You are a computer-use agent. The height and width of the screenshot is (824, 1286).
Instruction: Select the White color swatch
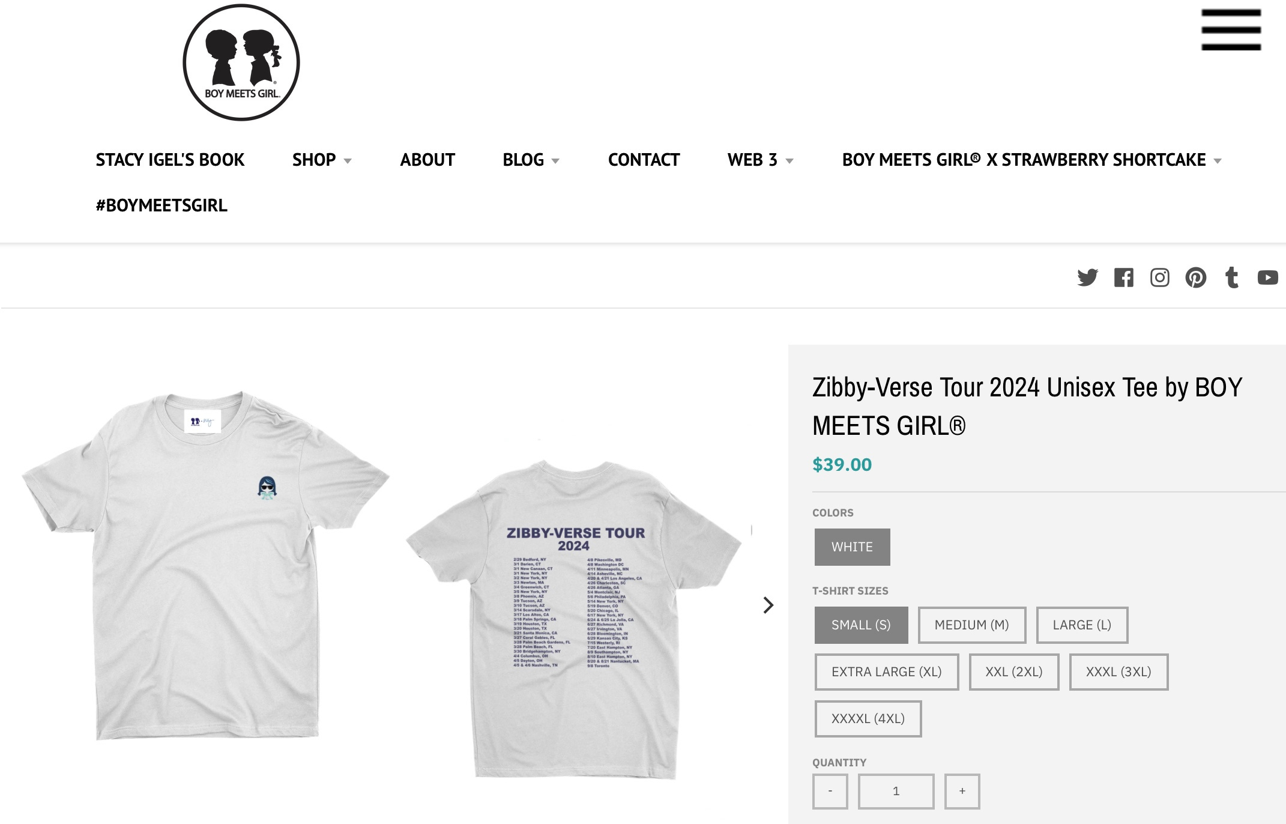tap(853, 547)
